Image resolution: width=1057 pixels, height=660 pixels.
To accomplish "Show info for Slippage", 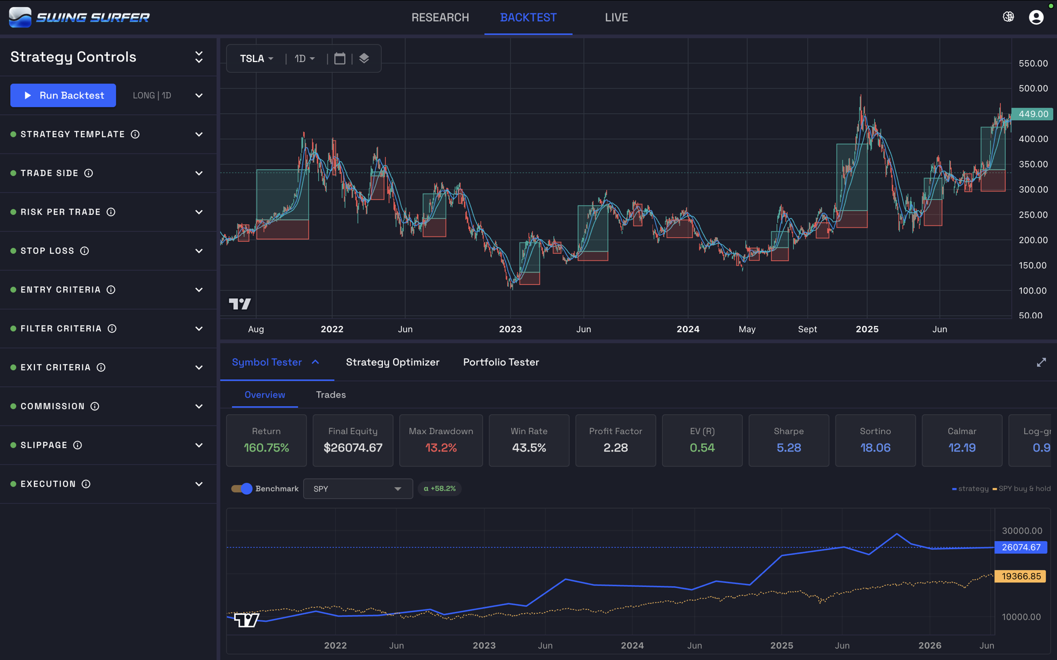I will (78, 445).
